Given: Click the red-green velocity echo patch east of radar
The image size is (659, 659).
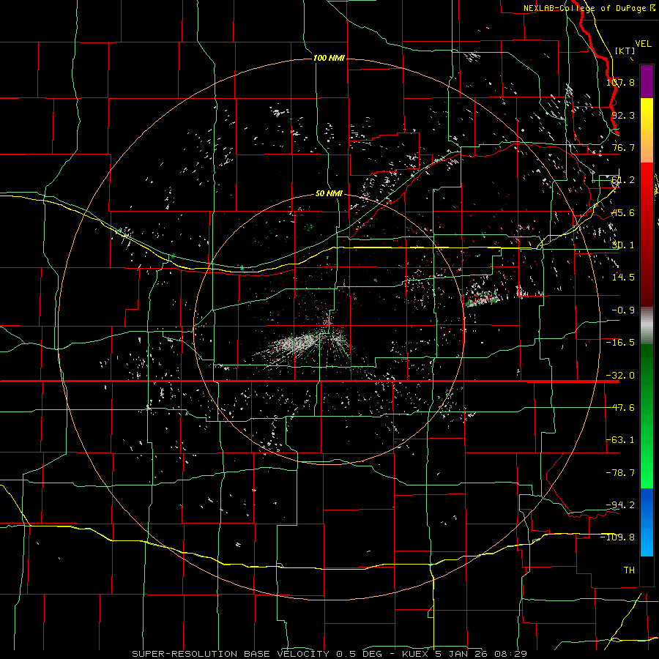Looking at the screenshot, I should (482, 299).
